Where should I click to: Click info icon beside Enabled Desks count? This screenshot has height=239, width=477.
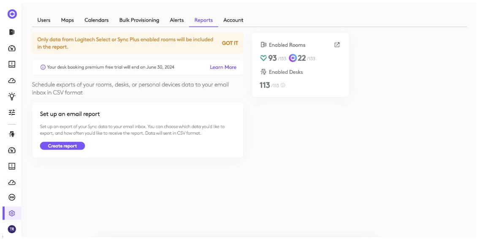283,85
